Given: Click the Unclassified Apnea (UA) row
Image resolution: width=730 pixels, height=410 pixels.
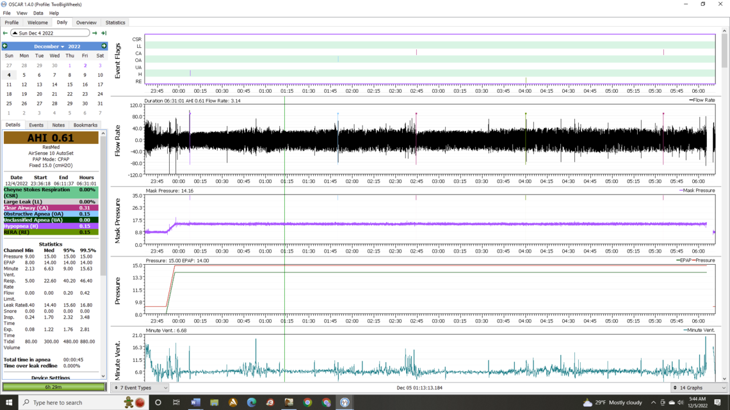Looking at the screenshot, I should (51, 220).
